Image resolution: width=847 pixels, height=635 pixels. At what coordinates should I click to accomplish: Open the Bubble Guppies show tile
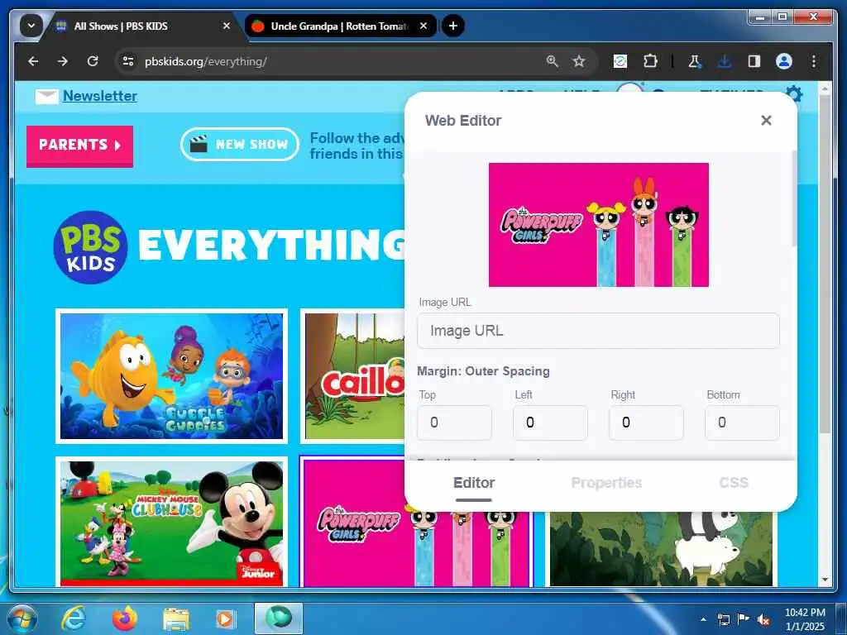172,376
